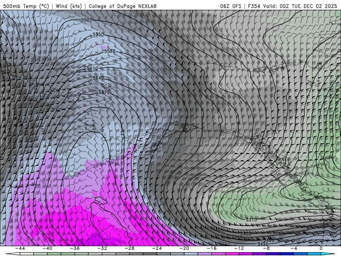Viewport: 341px width, 256px height.
Task: Click the 5400 height contour label
Action: pos(246,234)
